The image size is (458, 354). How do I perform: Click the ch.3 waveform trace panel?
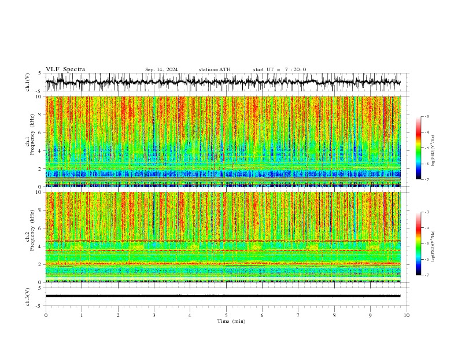227,297
